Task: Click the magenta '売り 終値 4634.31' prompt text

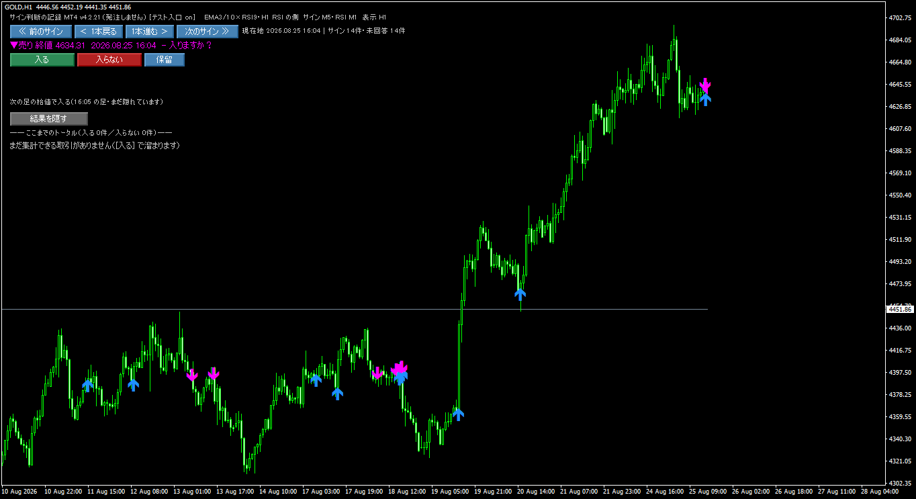Action: pos(48,45)
